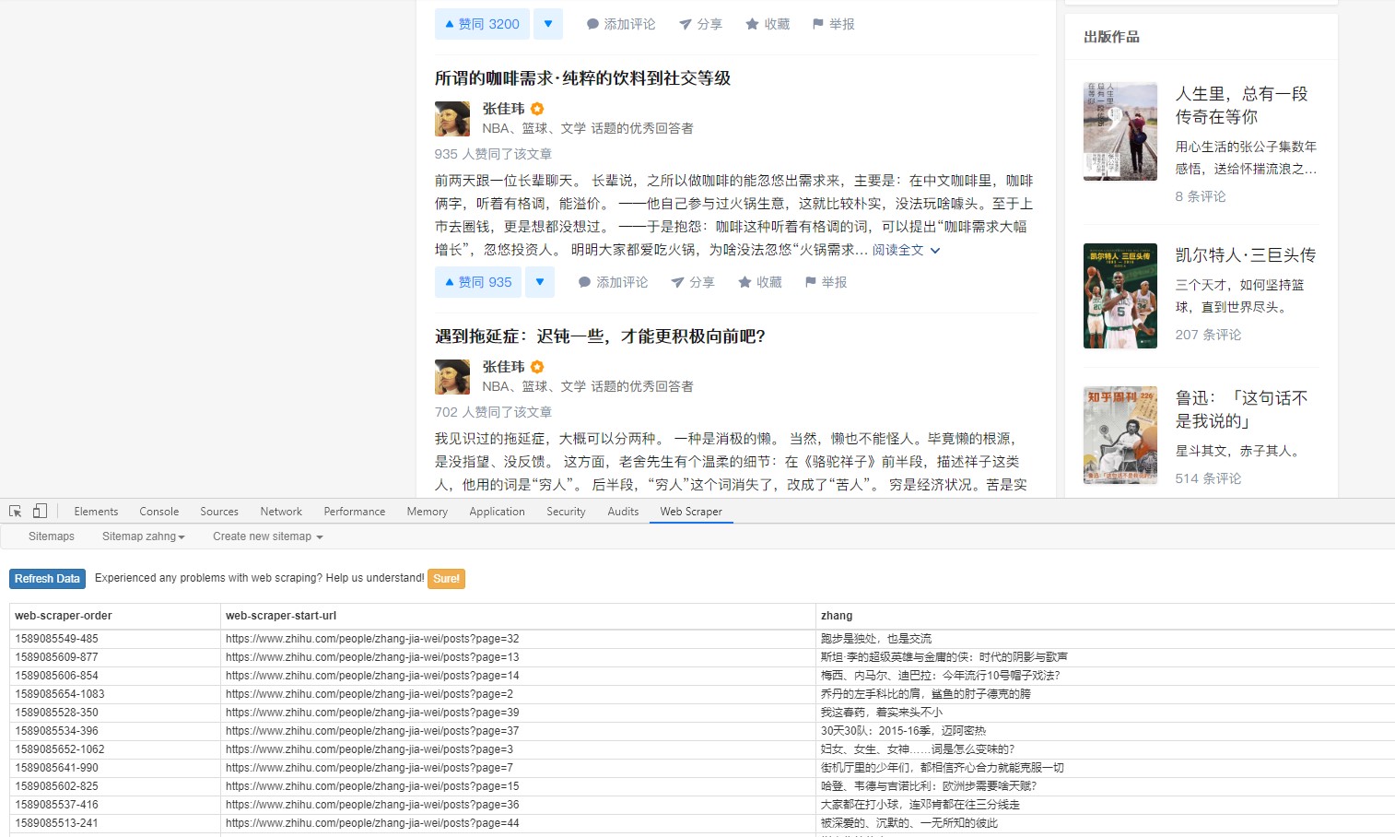
Task: Open 张佳玮 profile on procrastination article
Action: pyautogui.click(x=503, y=367)
